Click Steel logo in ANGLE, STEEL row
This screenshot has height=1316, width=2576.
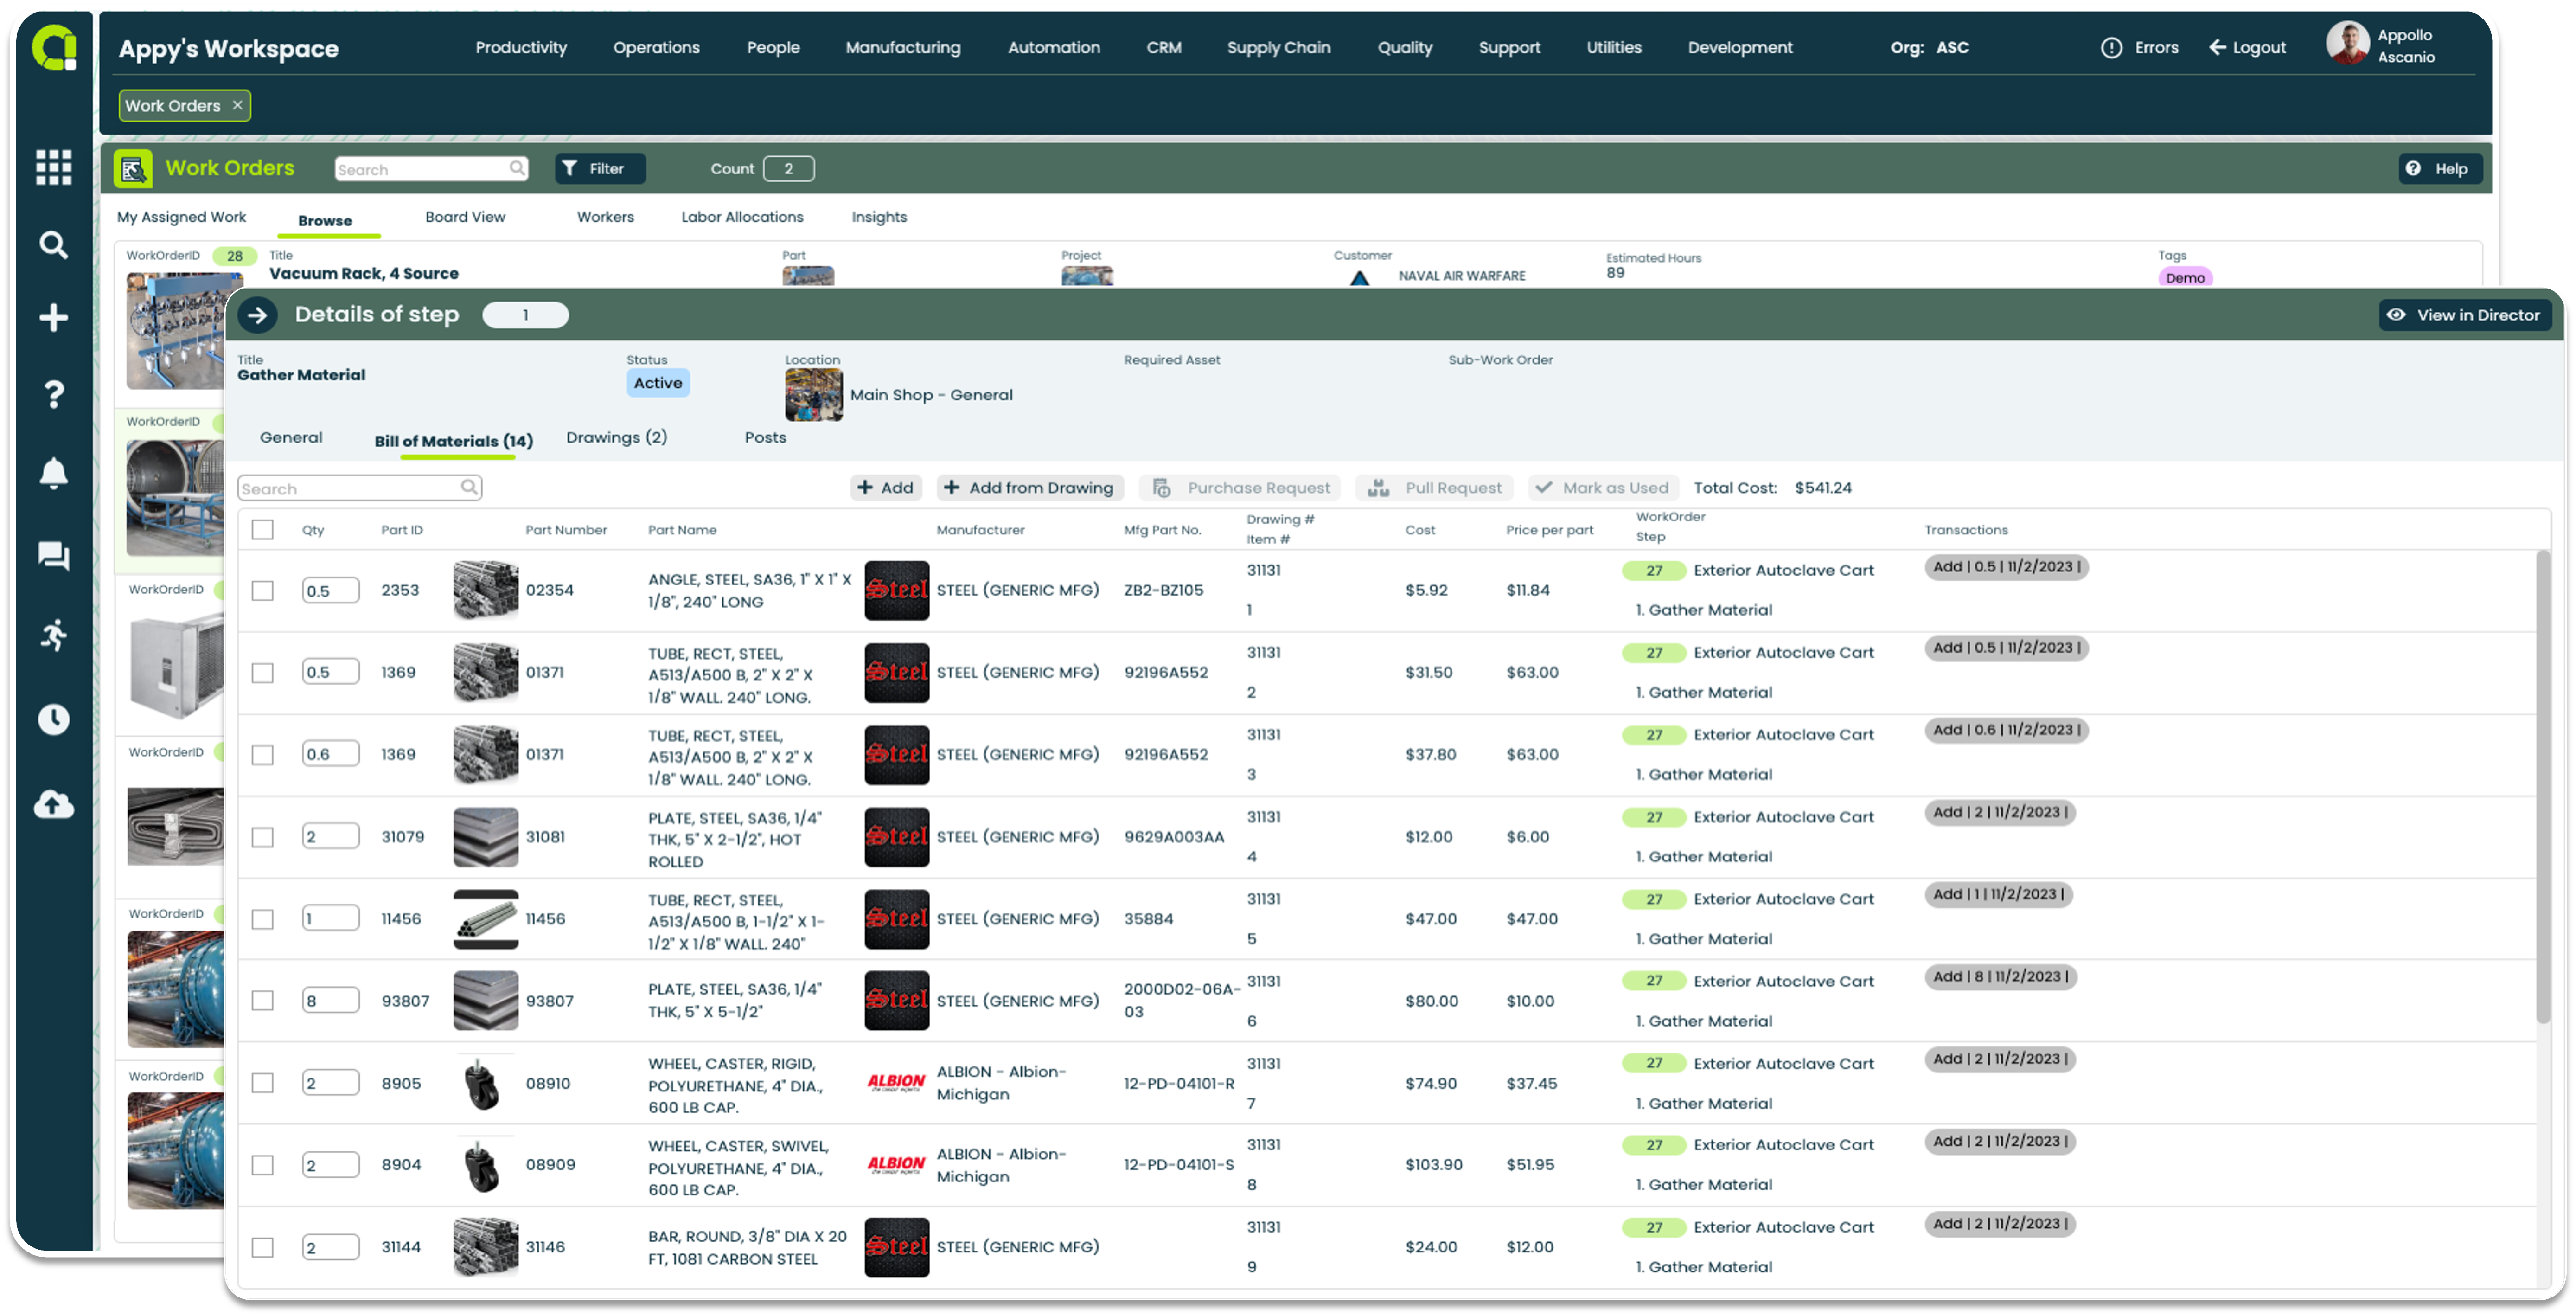click(896, 590)
